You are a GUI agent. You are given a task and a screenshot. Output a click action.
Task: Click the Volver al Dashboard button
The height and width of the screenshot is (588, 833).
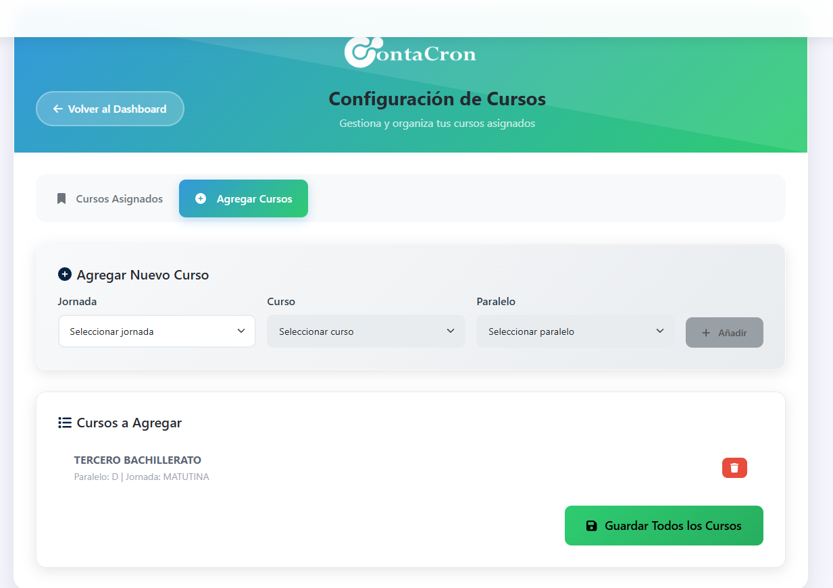tap(109, 108)
